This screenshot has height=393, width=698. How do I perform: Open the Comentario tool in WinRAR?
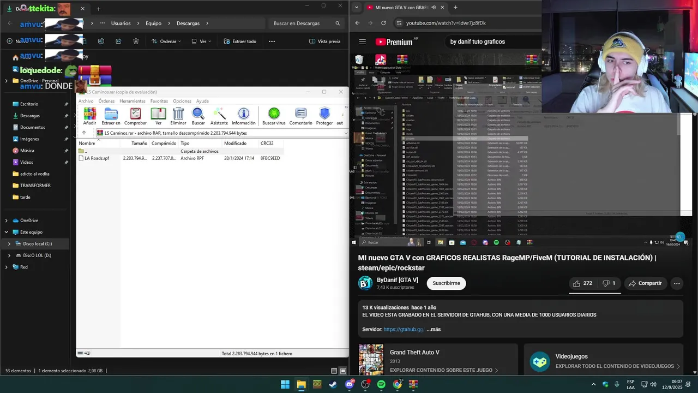[300, 116]
